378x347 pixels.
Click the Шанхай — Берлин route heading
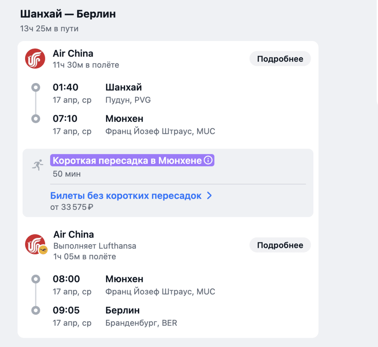pos(68,14)
